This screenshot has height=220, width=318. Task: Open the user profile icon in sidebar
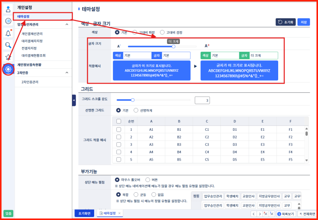click(8, 9)
